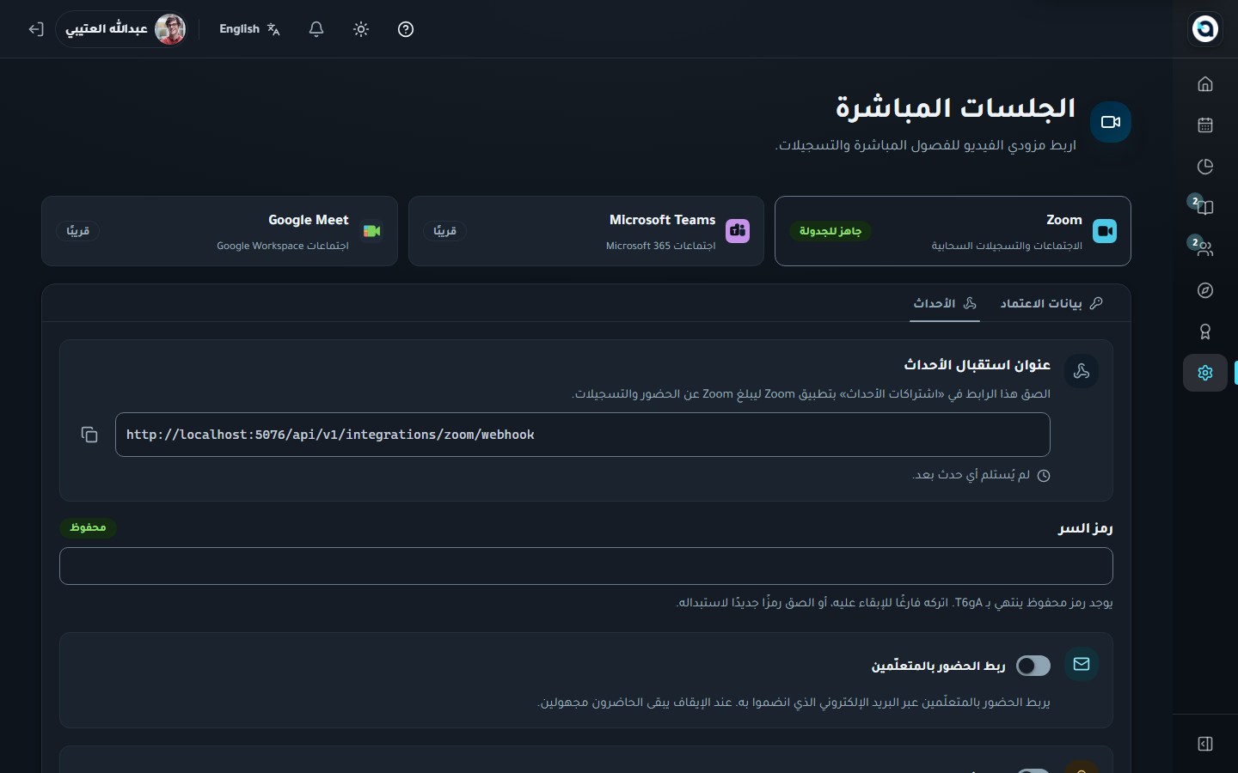This screenshot has width=1238, height=773.
Task: Select the Microsoft Teams provider card
Action: click(586, 231)
